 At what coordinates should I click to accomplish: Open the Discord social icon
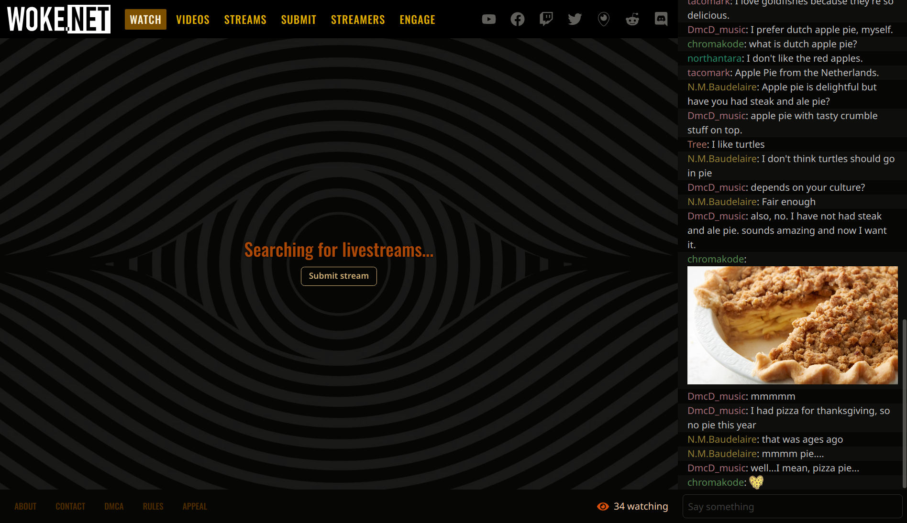coord(661,19)
